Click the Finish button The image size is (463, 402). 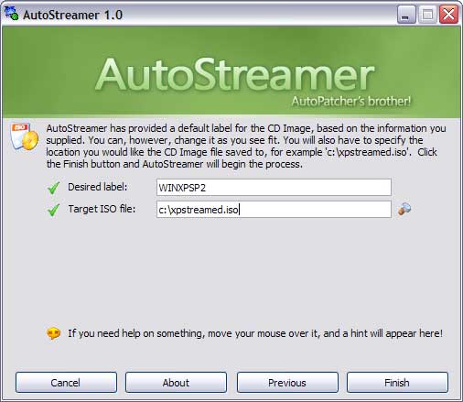tap(397, 383)
